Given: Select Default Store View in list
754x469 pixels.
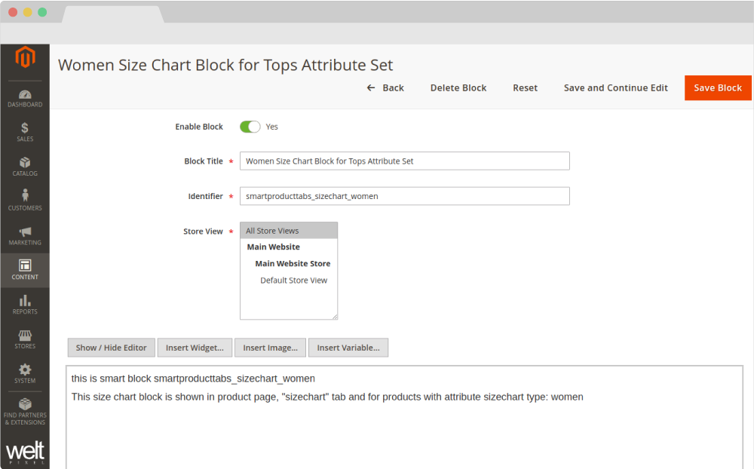Looking at the screenshot, I should [x=293, y=280].
